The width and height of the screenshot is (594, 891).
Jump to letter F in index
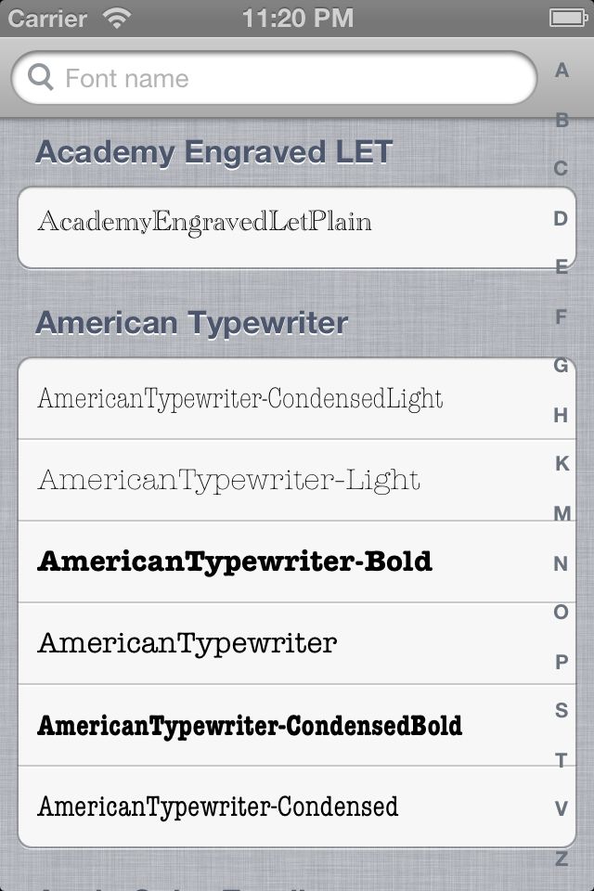(561, 316)
